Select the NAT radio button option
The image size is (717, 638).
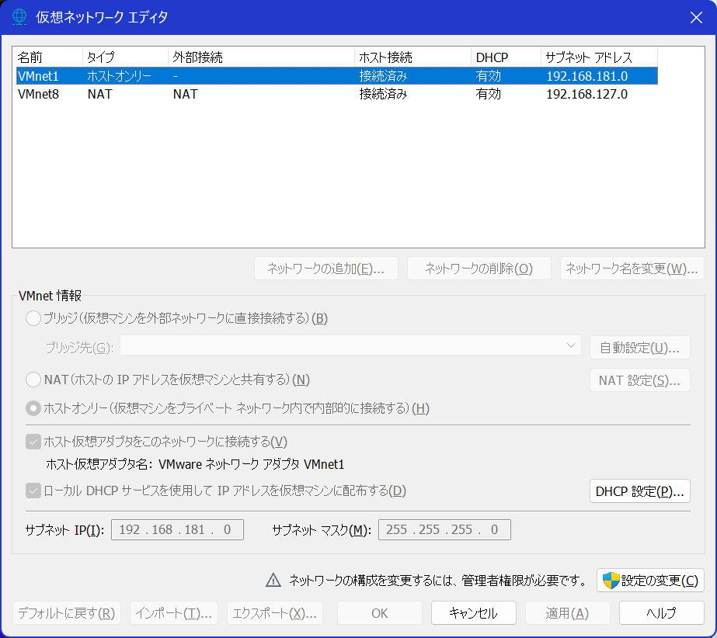point(33,380)
